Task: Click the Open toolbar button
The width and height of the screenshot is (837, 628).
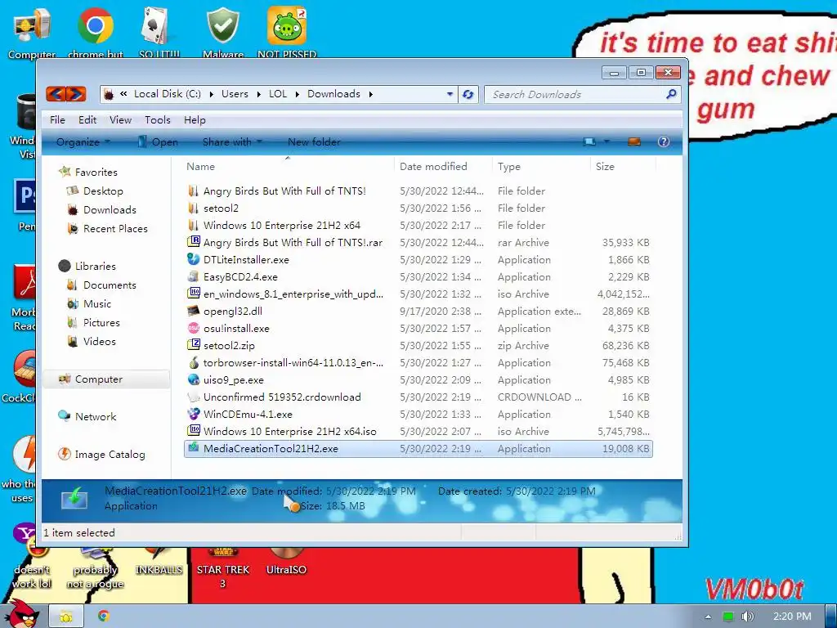Action: (x=158, y=141)
